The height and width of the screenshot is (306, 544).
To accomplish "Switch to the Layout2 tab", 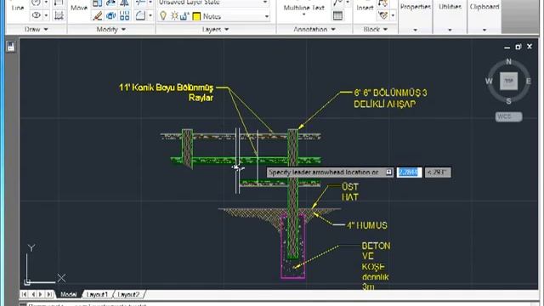I will (128, 294).
